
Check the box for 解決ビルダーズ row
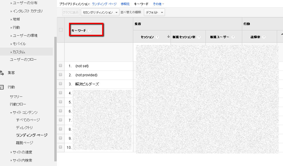coord(60,84)
